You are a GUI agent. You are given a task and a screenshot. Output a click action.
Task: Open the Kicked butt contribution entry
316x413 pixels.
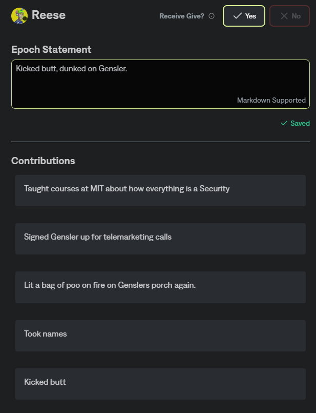click(160, 384)
